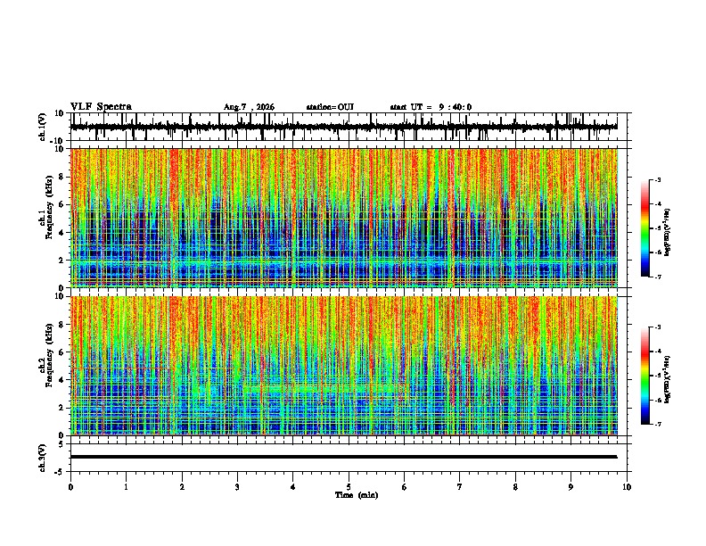Click the "8" kHz tick on ch.2 spectrogram
This screenshot has width=706, height=546.
62,325
